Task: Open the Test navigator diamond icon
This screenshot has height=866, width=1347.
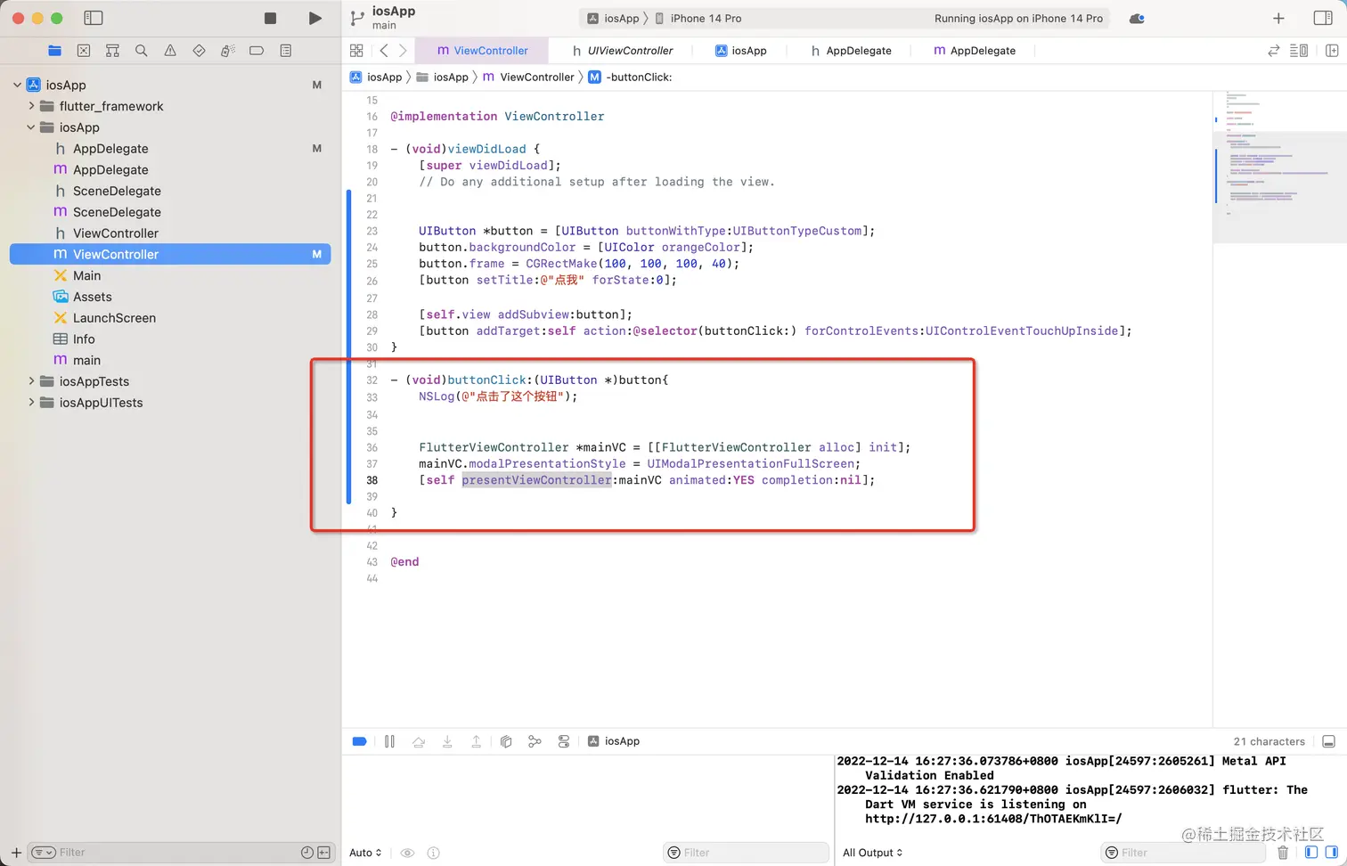Action: click(199, 51)
